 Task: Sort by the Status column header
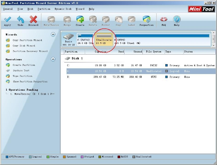tap(199, 52)
